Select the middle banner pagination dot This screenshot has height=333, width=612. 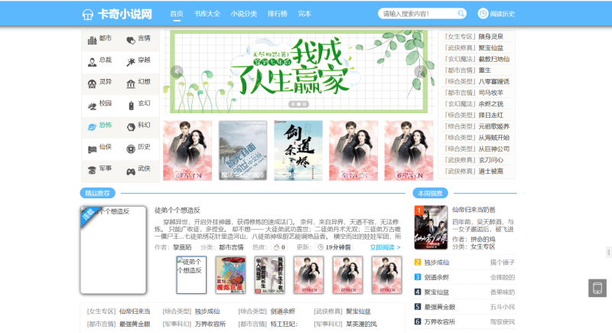(x=298, y=104)
